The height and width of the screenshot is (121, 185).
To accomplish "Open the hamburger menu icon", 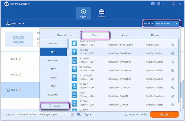I will [x=159, y=4].
